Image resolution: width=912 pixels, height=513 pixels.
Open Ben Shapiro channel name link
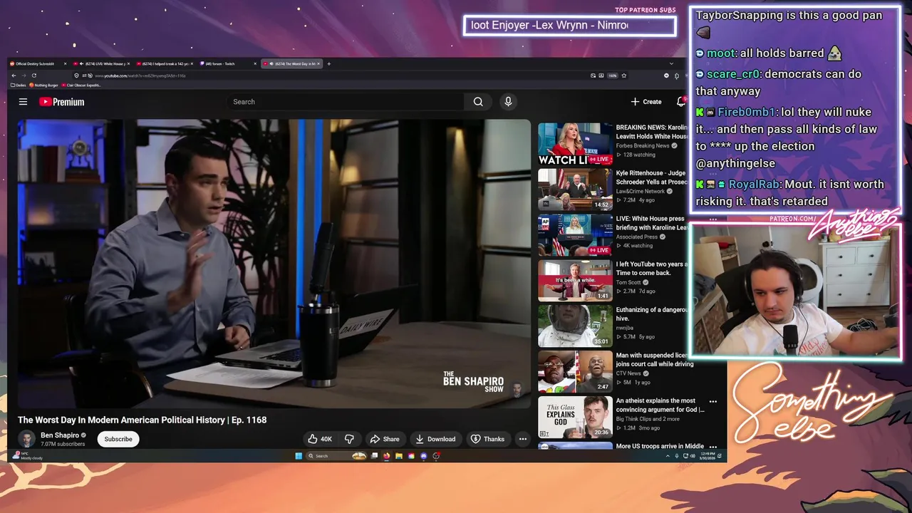[x=60, y=435]
